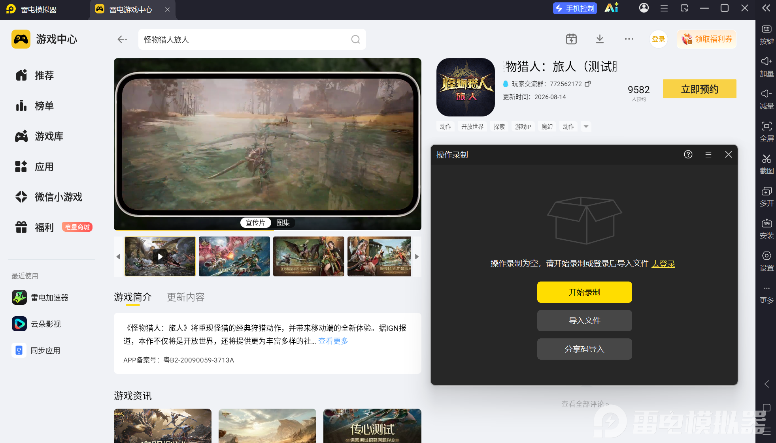Open the 推荐 sidebar section

point(34,75)
